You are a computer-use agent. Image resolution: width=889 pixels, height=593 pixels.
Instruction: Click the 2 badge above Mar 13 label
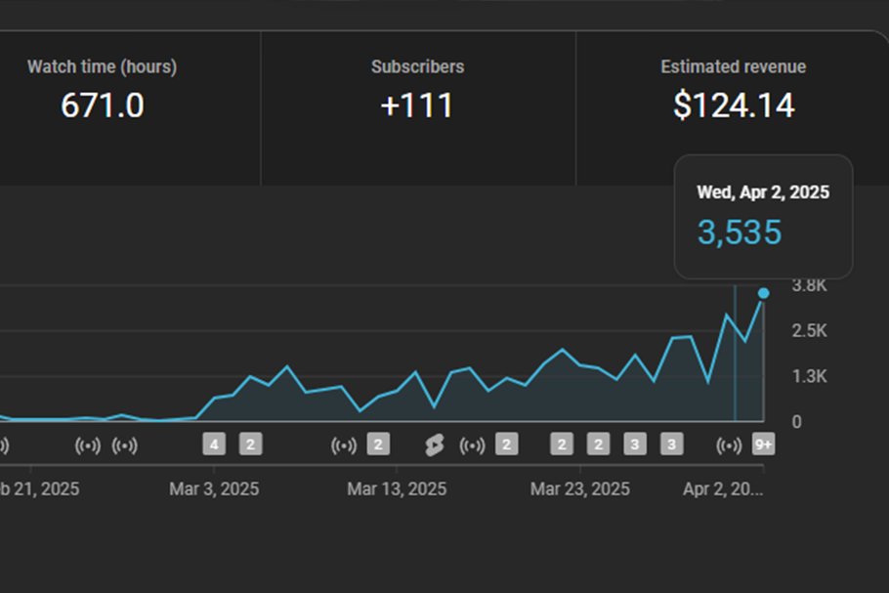378,445
